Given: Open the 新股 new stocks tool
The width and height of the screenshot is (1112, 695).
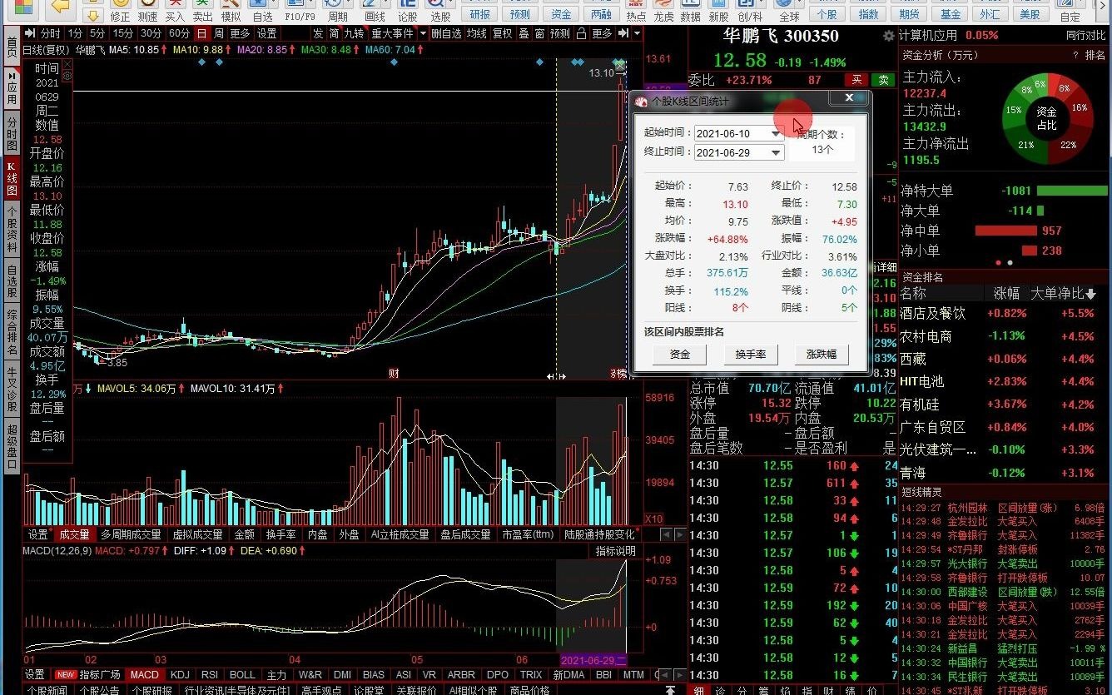Looking at the screenshot, I should coord(718,10).
